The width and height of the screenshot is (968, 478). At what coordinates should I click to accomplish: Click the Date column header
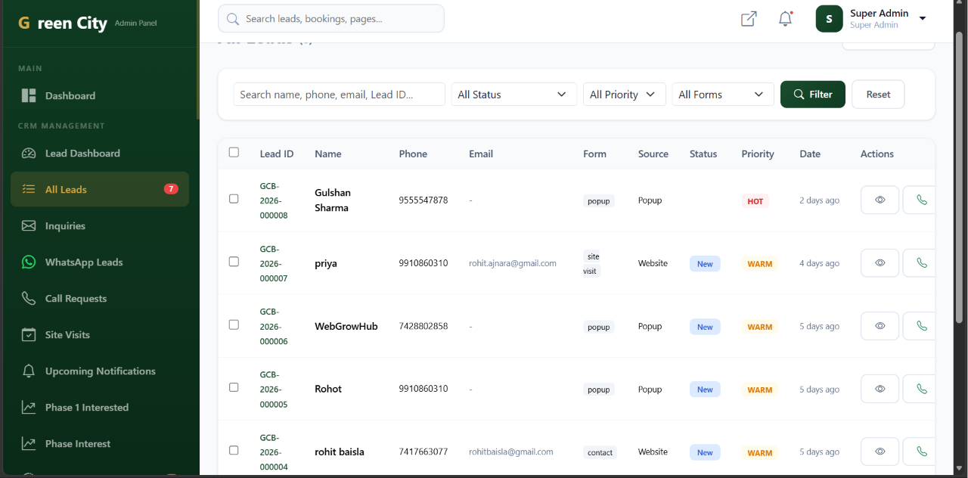point(810,154)
